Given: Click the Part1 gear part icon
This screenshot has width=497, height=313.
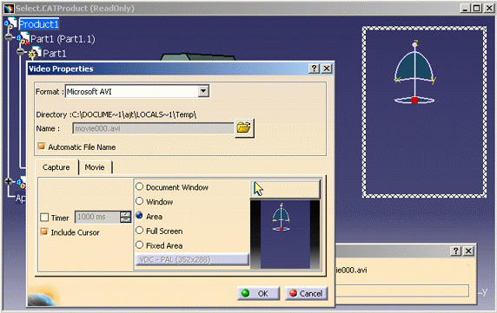Looking at the screenshot, I should pos(35,53).
